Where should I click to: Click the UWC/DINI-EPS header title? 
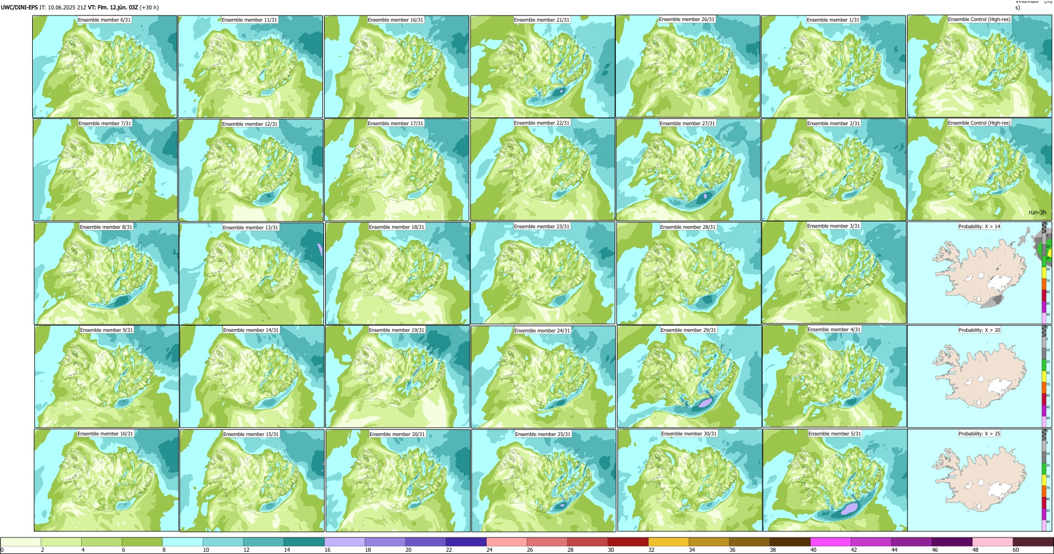click(19, 7)
